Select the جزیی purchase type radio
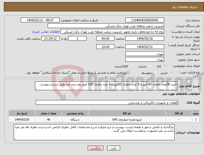Screen dimensions: 204x155 coord(172,72)
